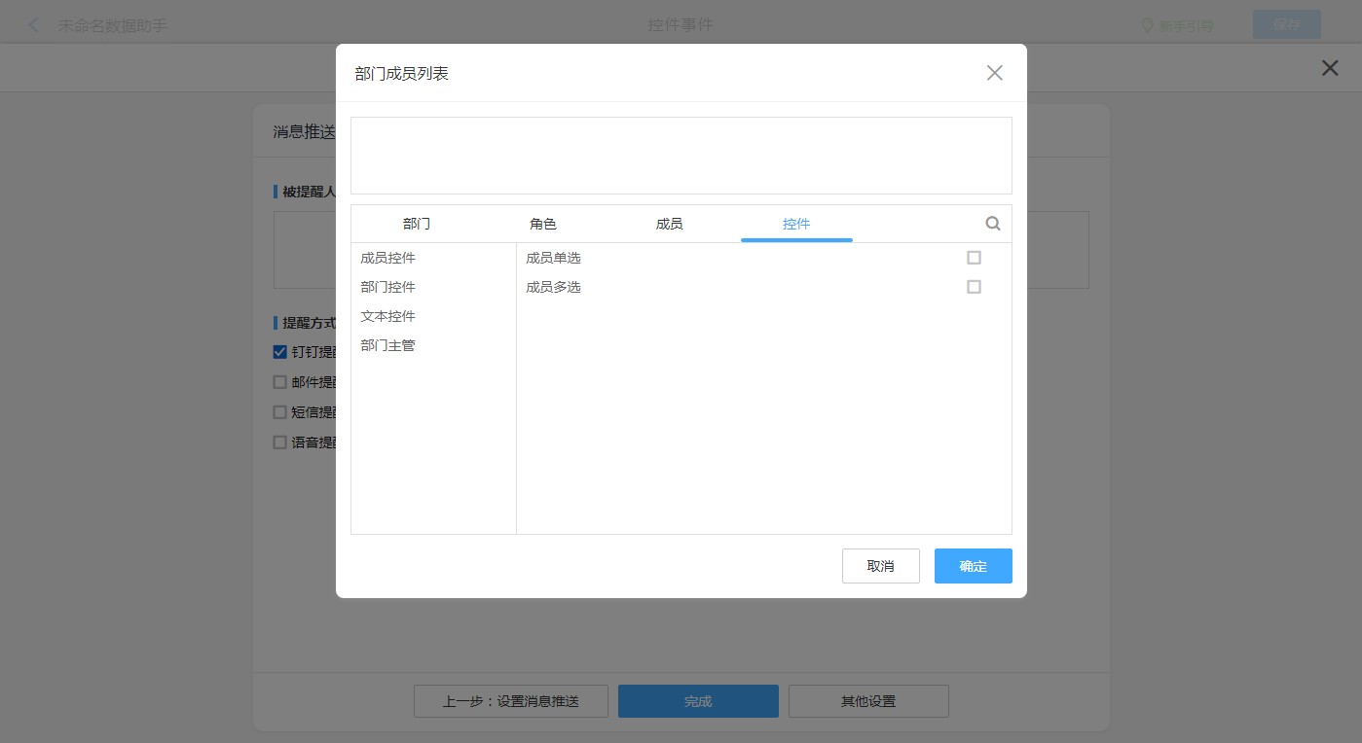
Task: Click the back arrow beside 未命名数据助手
Action: (34, 25)
